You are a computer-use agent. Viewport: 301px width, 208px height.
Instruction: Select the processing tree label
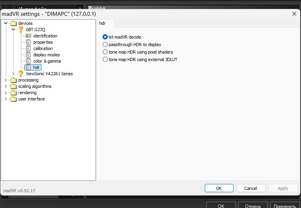click(x=28, y=80)
